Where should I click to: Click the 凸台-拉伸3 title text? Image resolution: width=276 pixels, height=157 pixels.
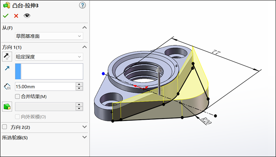coord(25,5)
